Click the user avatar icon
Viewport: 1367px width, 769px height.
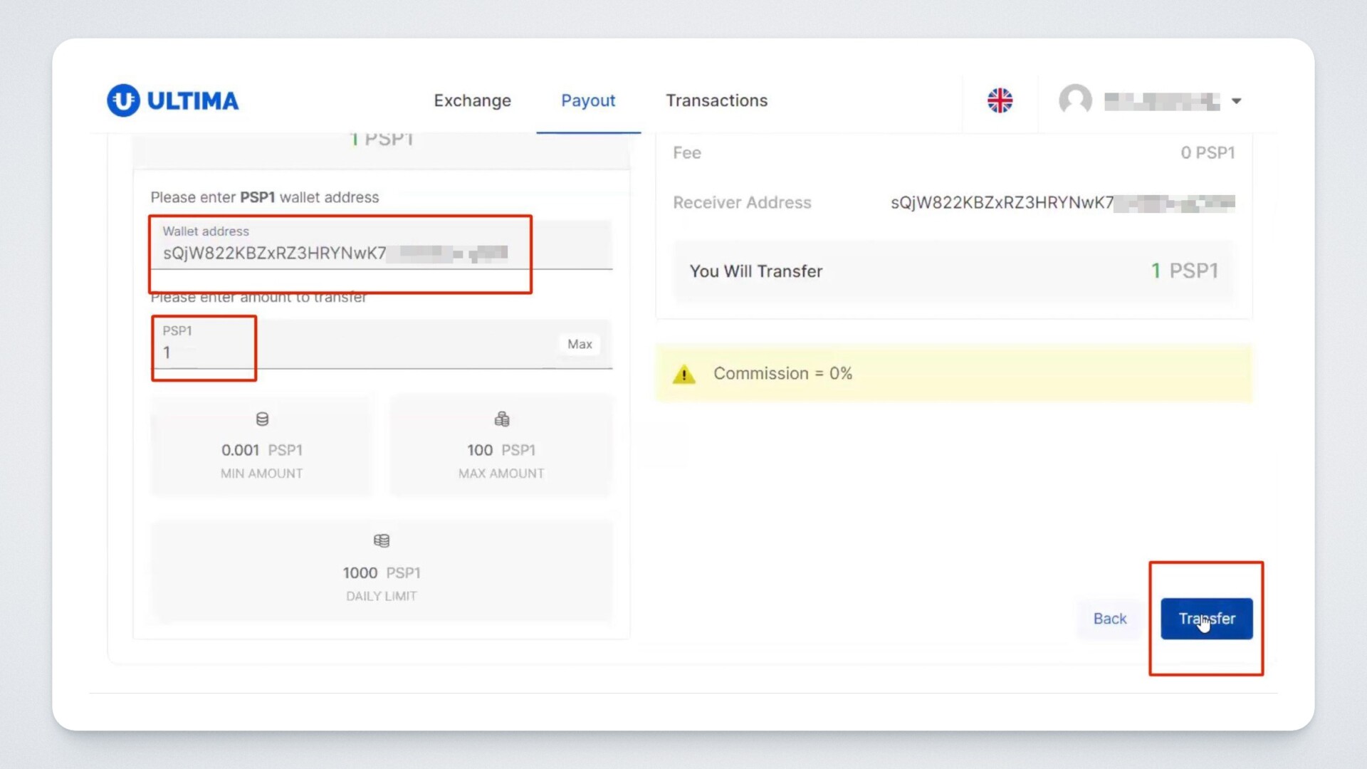coord(1075,100)
